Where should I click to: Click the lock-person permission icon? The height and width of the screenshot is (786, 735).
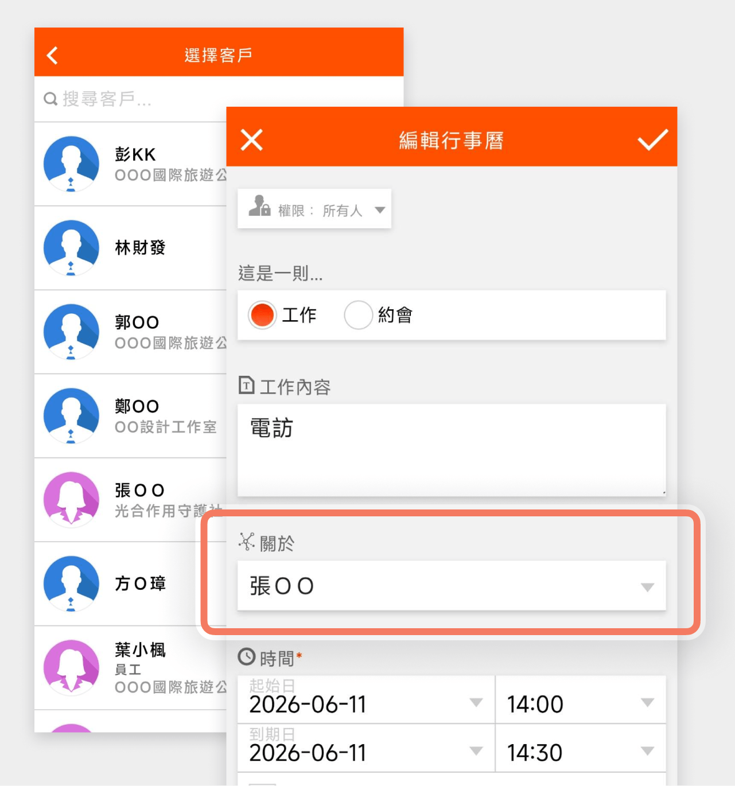(x=259, y=205)
